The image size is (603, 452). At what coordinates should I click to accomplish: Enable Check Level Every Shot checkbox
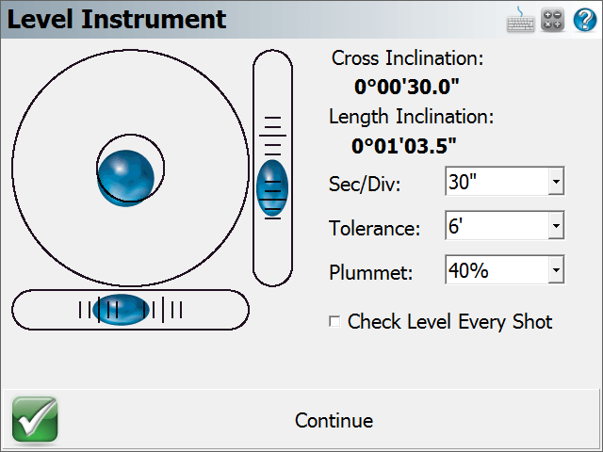[334, 321]
